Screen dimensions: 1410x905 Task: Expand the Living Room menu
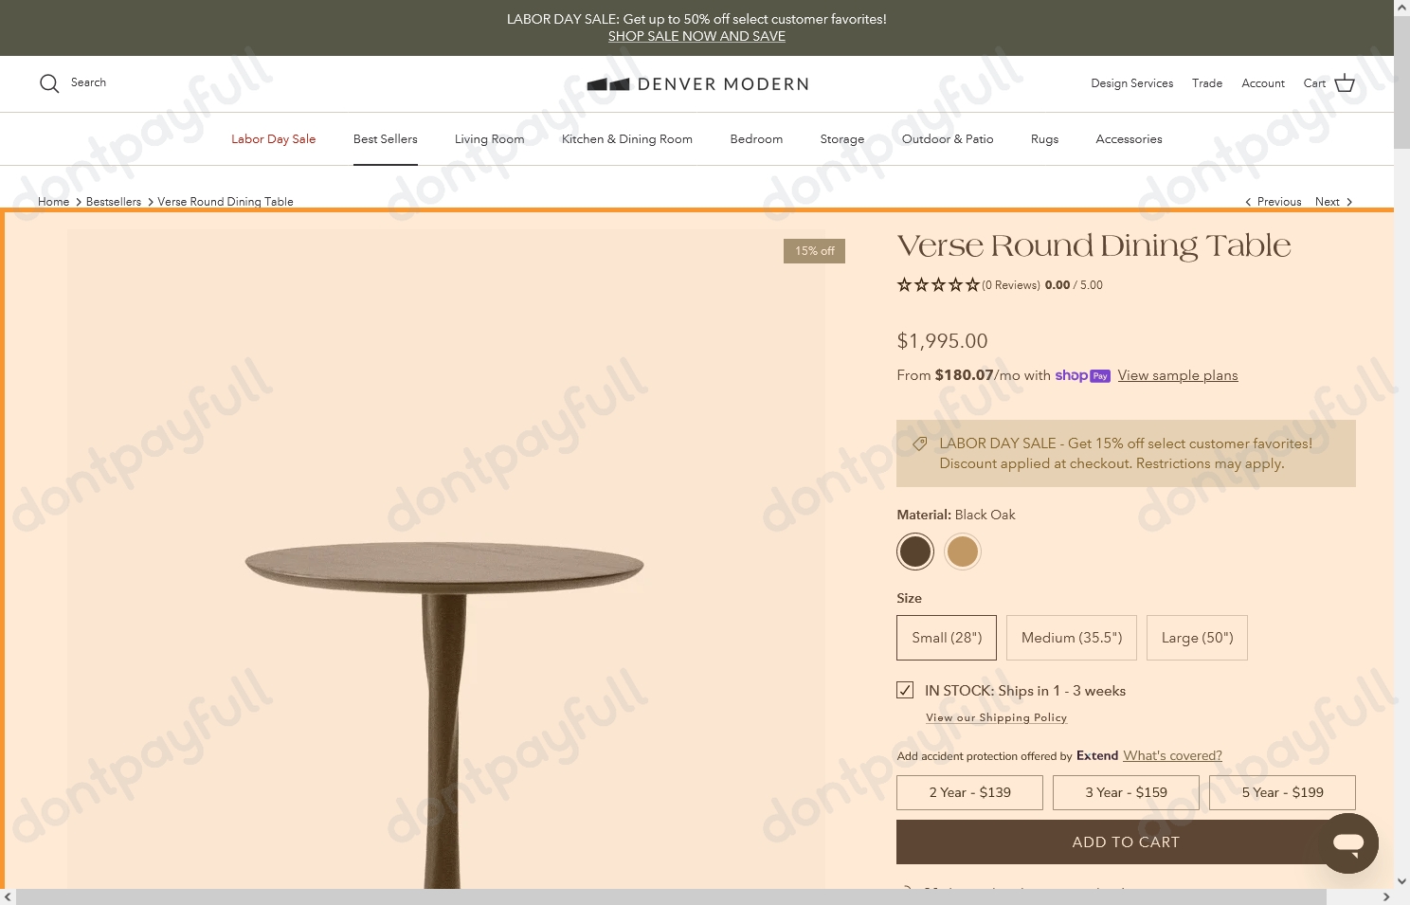click(x=489, y=138)
